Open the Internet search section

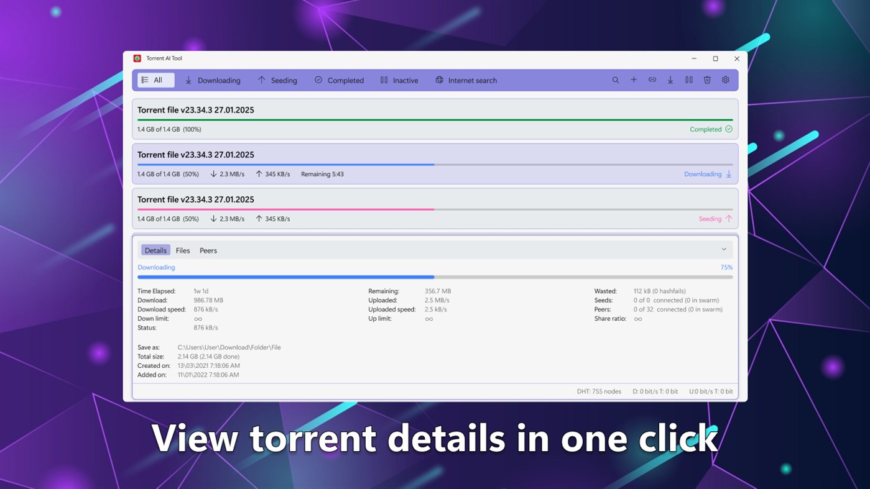(465, 80)
